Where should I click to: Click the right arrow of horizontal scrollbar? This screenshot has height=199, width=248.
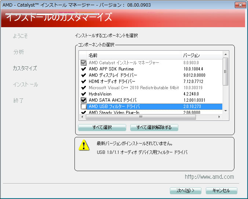[219, 117]
